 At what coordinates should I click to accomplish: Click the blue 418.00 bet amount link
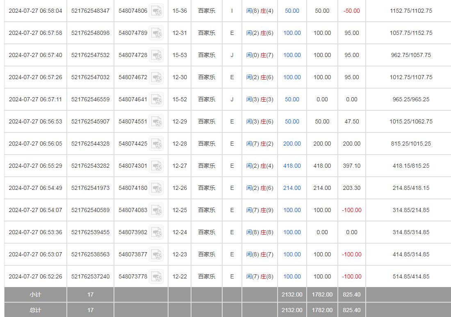click(x=292, y=166)
